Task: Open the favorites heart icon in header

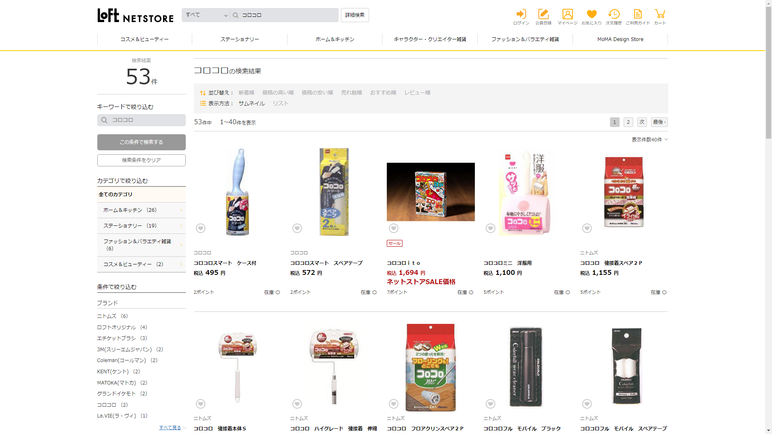Action: [591, 17]
